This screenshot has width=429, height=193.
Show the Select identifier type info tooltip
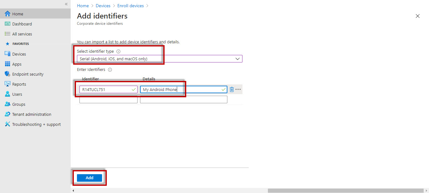[x=118, y=51]
